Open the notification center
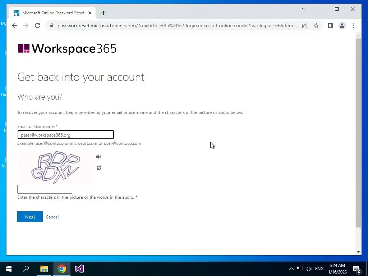368x276 pixels. [356, 269]
